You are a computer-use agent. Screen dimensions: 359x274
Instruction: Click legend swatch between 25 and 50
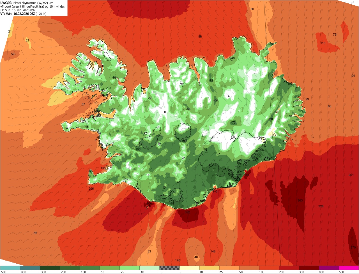click(x=229, y=268)
